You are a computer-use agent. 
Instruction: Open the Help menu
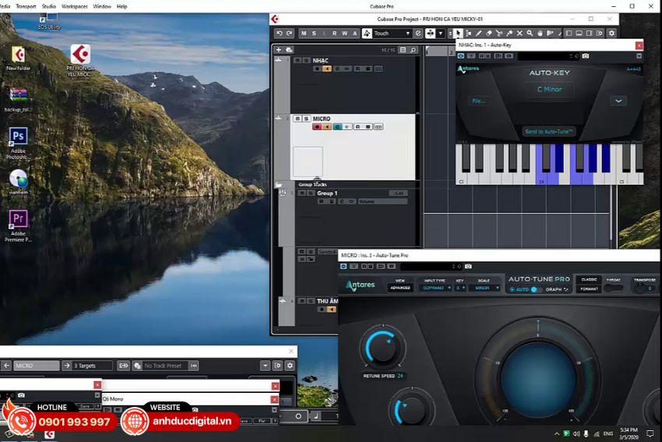[x=121, y=6]
